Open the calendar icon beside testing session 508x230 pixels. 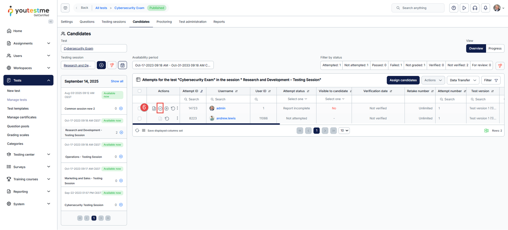click(123, 65)
